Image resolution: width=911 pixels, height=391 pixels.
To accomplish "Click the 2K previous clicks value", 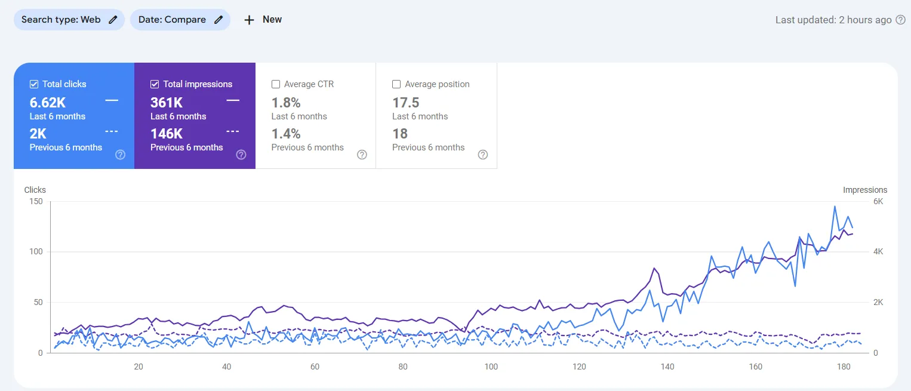I will point(38,134).
